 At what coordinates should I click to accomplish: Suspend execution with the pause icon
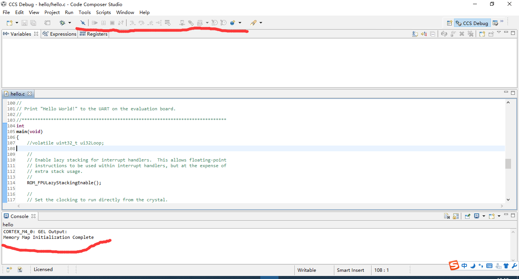tap(103, 23)
